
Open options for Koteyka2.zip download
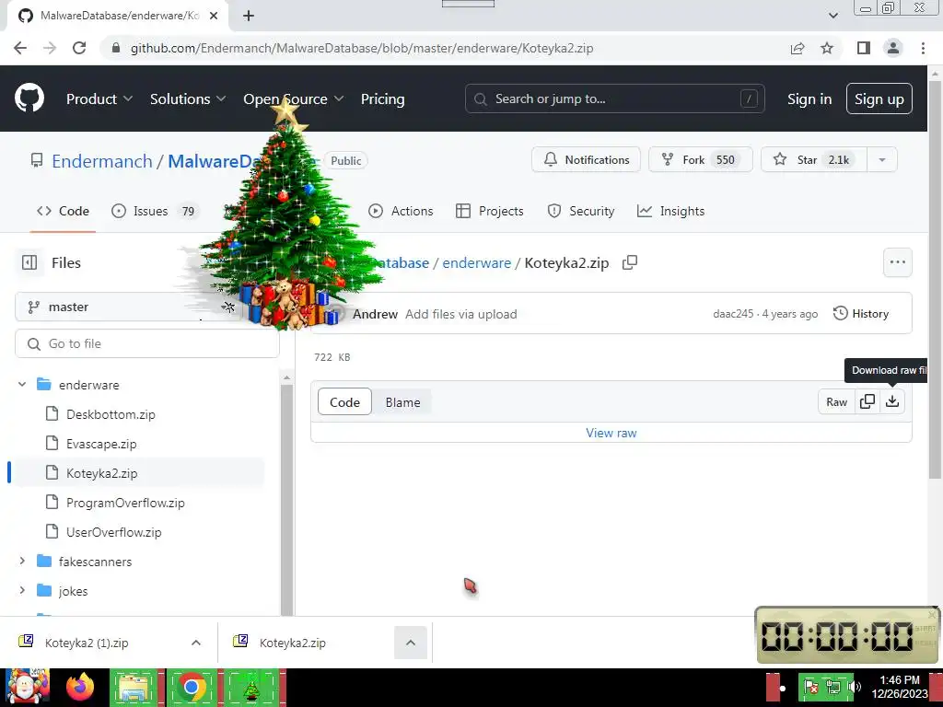click(411, 643)
